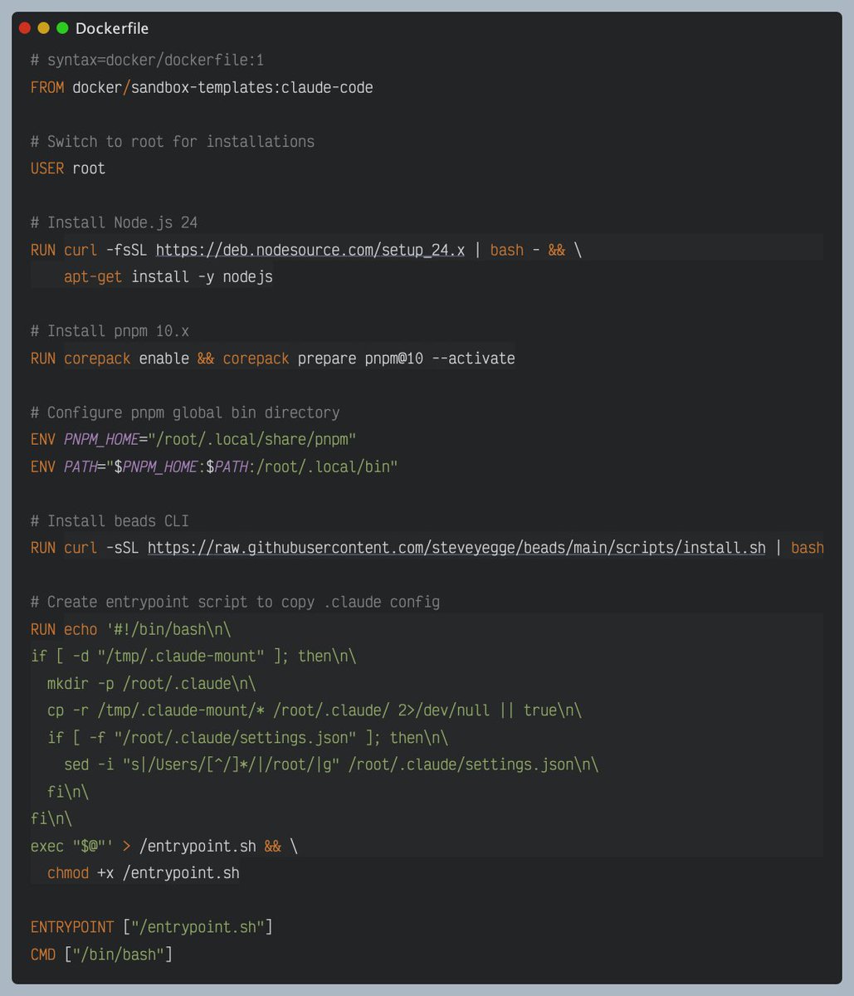Click the Dockerfile title text
The image size is (854, 996).
point(112,28)
